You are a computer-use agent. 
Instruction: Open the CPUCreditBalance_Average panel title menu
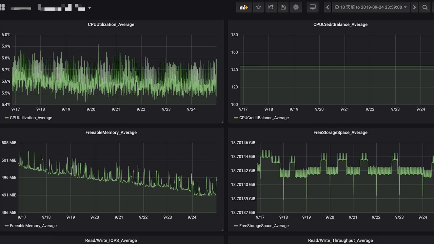coord(340,24)
